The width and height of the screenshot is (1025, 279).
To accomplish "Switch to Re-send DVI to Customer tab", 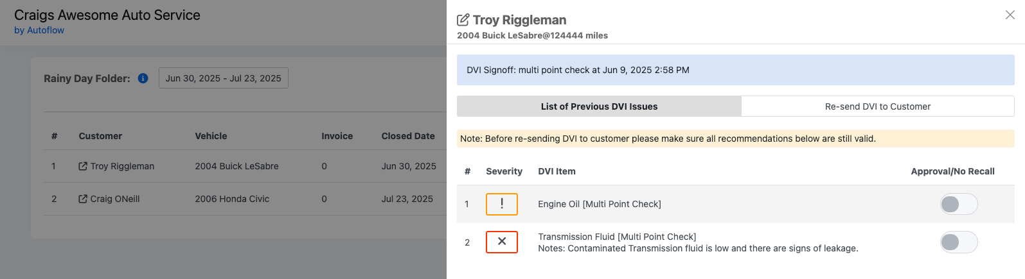I will [x=878, y=106].
